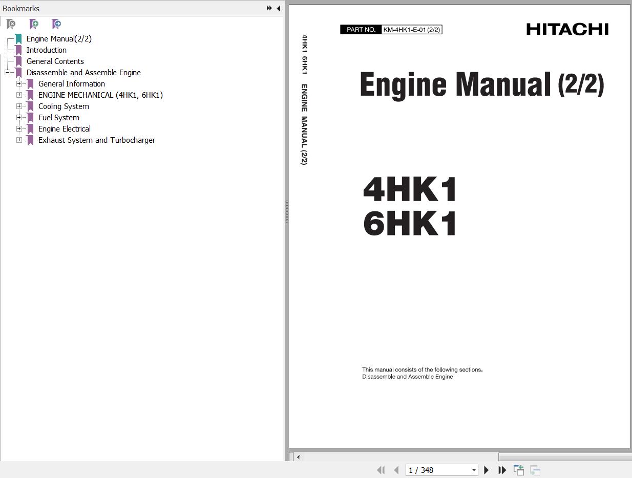This screenshot has height=478, width=632.
Task: Expand Exhaust System and Turbocharger bookmark
Action: pyautogui.click(x=19, y=140)
